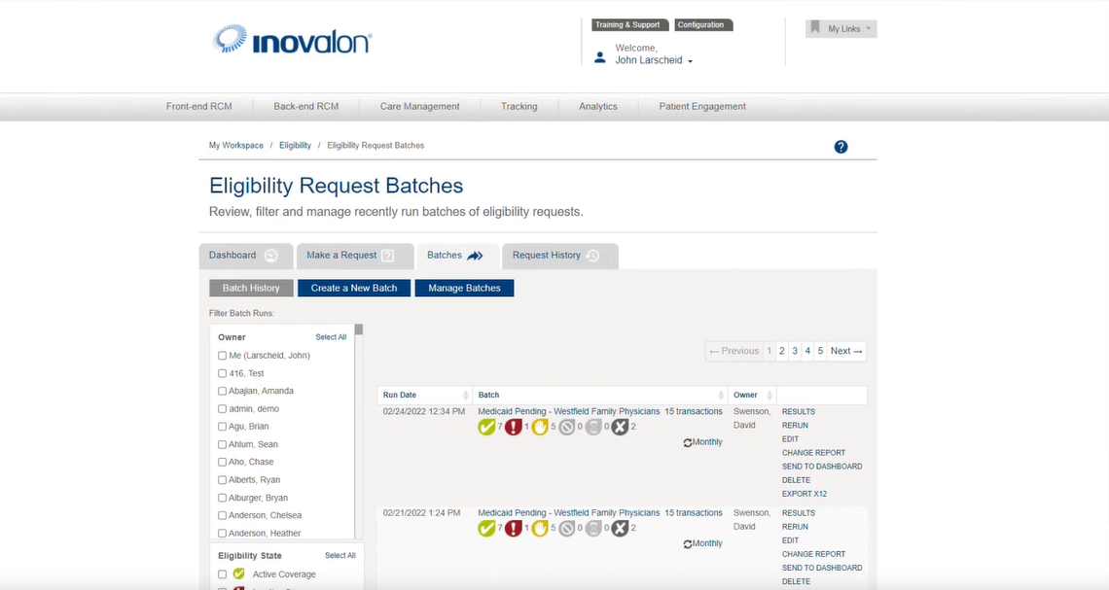Click yellow hand icon in 02/21/2022 batch

[x=540, y=529]
